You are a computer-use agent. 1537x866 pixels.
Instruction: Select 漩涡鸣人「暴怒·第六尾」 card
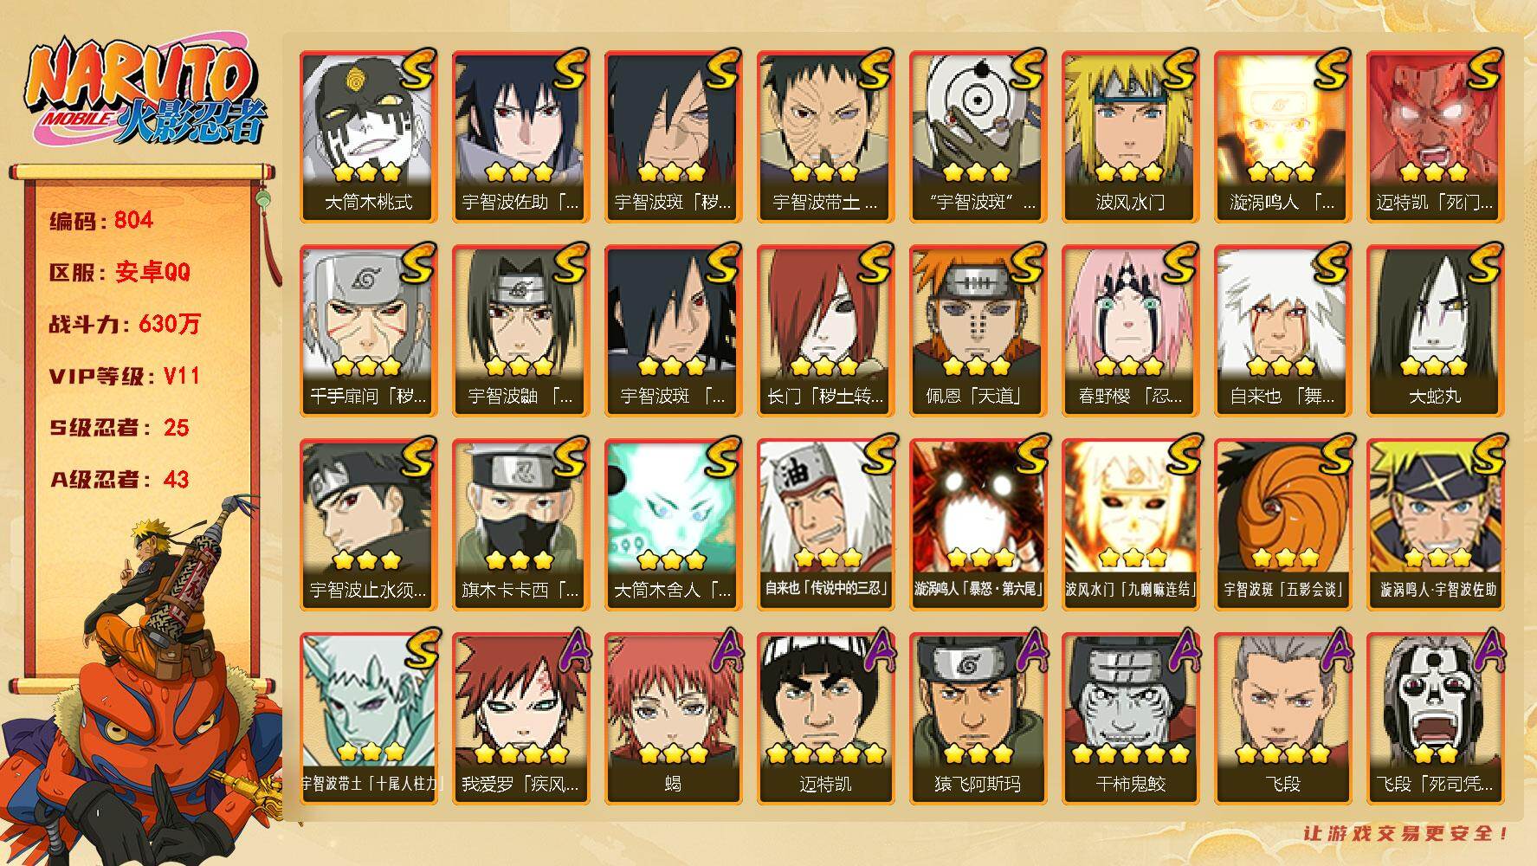[x=978, y=525]
